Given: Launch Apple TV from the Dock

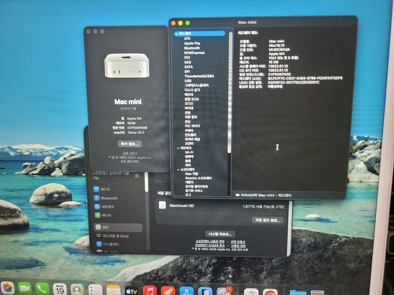Looking at the screenshot, I should [132, 291].
